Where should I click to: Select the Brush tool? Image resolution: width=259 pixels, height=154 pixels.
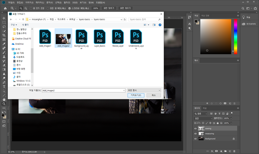pos(4,52)
